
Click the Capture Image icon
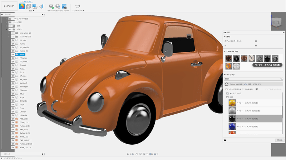[x=64, y=6]
